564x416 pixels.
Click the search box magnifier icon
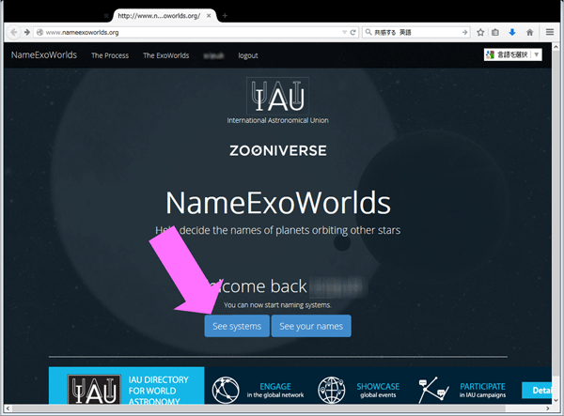click(x=368, y=32)
